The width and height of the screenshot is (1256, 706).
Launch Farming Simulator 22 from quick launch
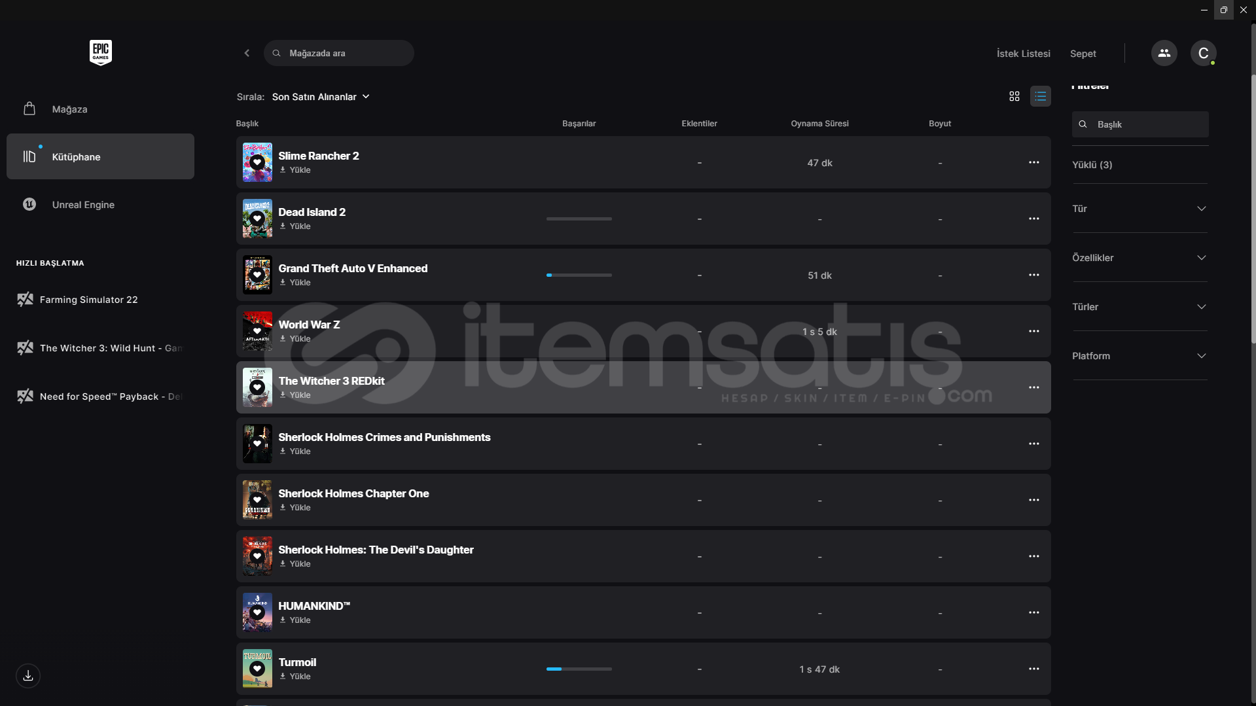[100, 300]
